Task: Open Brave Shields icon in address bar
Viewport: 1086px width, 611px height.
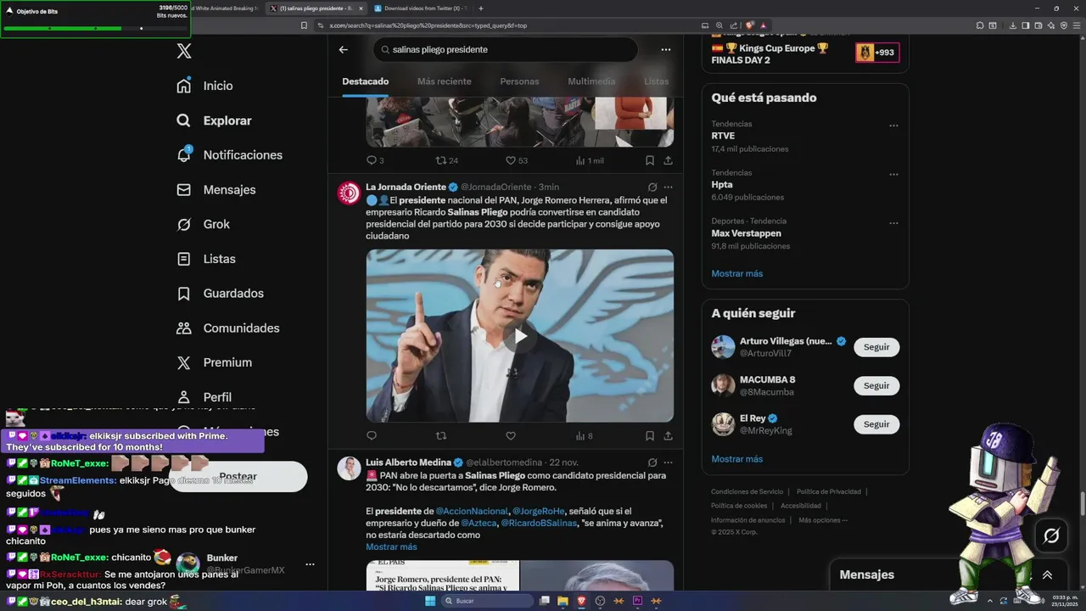Action: click(x=749, y=25)
